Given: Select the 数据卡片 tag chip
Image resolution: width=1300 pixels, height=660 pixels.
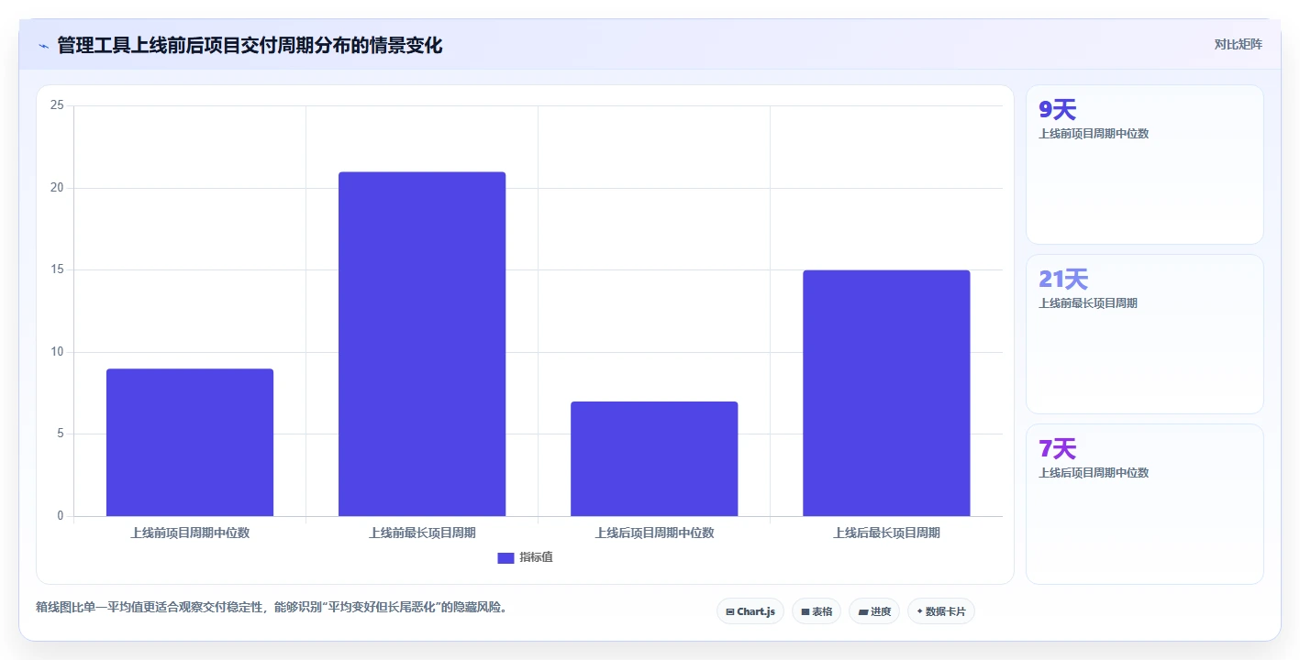Looking at the screenshot, I should (x=940, y=611).
